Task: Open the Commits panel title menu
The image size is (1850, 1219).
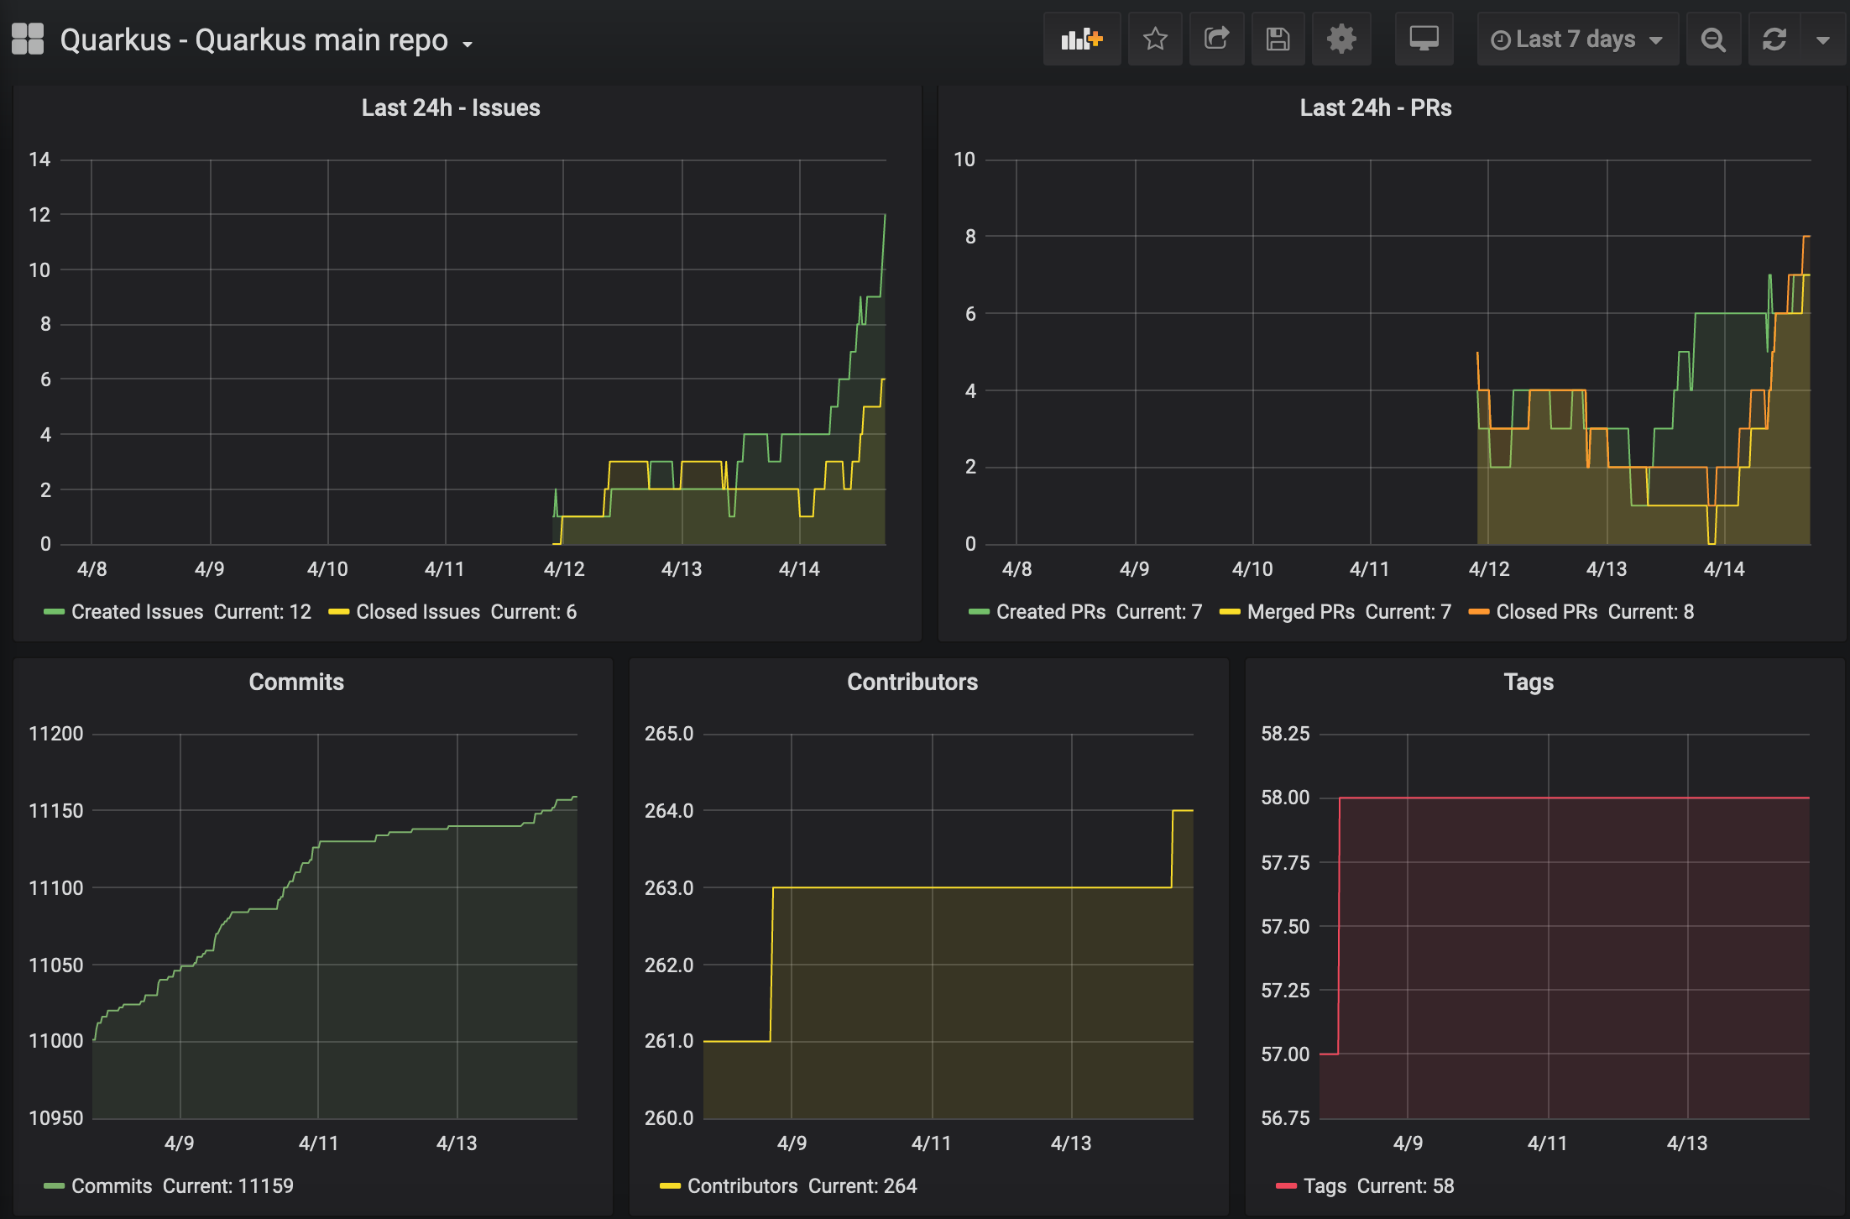Action: click(x=296, y=682)
